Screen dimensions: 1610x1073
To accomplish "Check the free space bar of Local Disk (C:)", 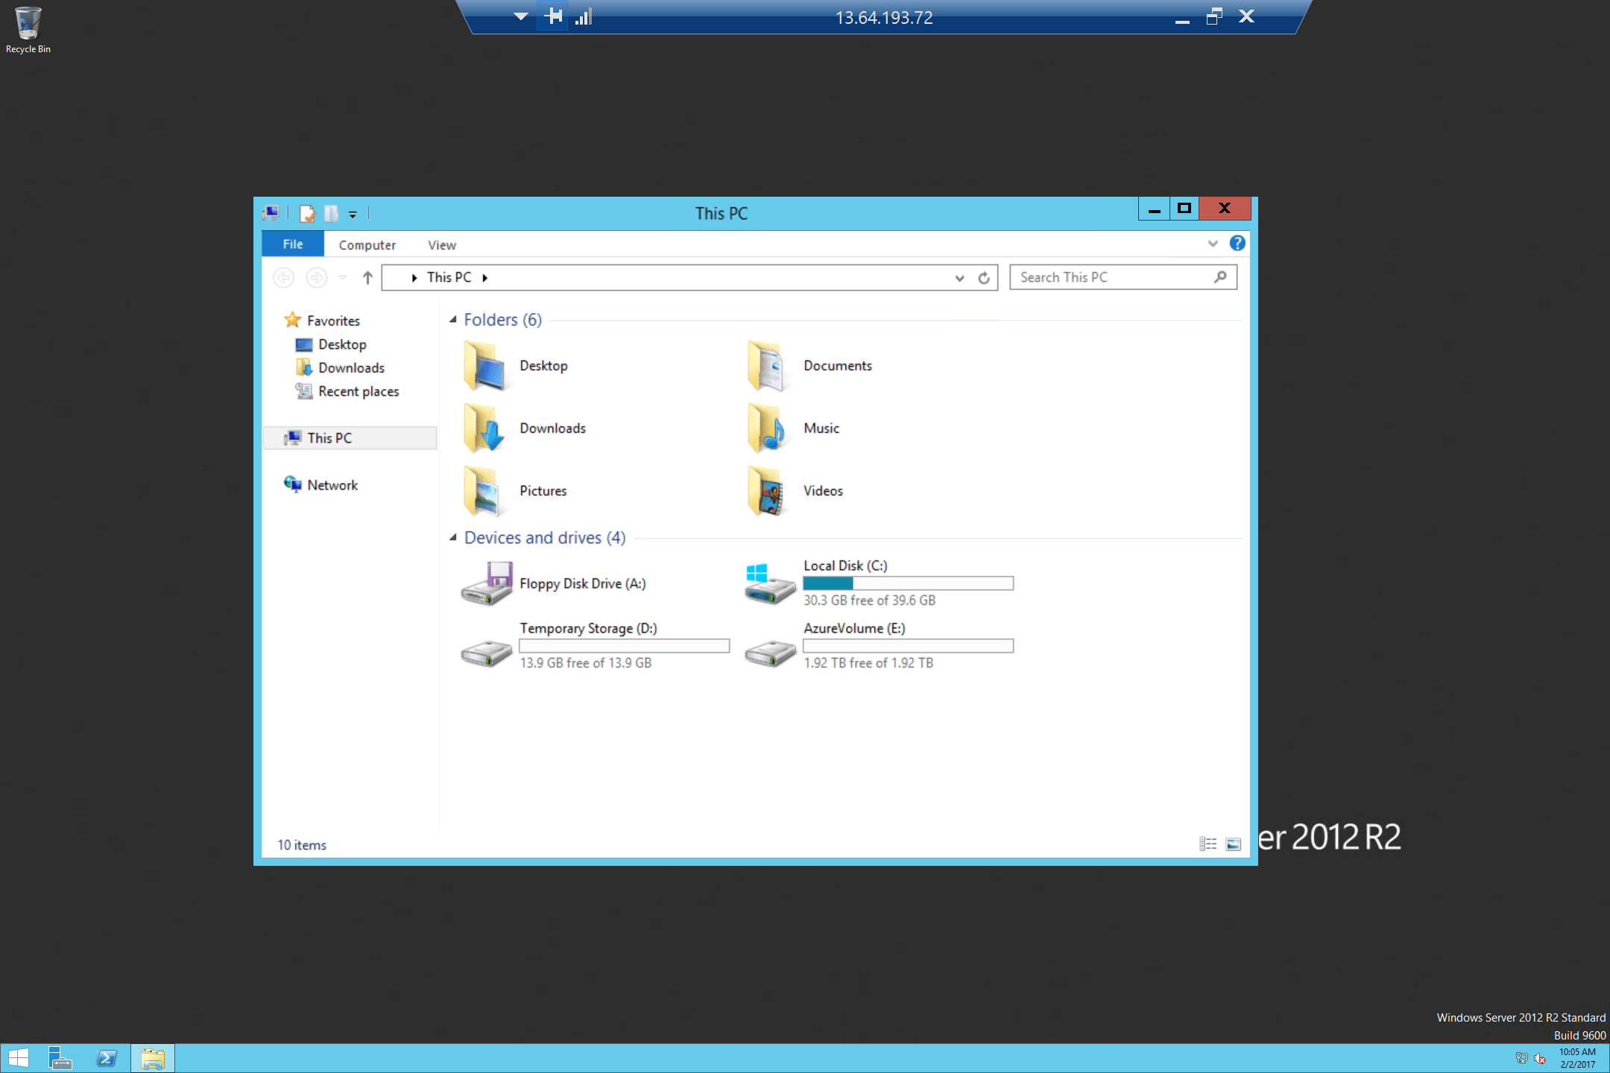I will tap(908, 583).
